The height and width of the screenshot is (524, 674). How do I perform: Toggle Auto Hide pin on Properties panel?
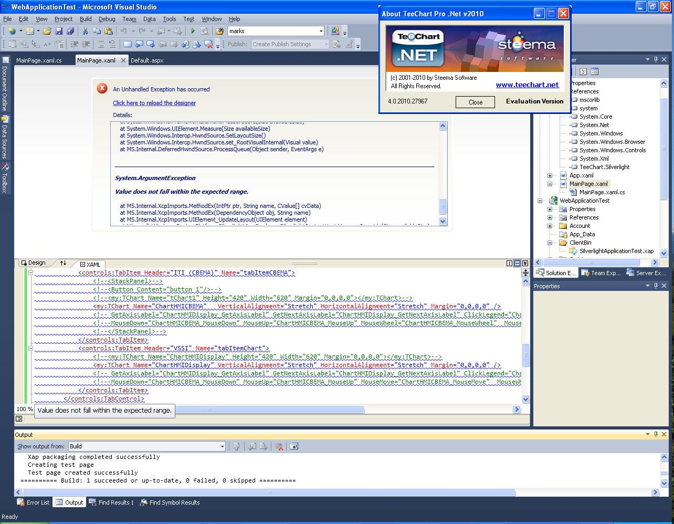click(x=656, y=286)
